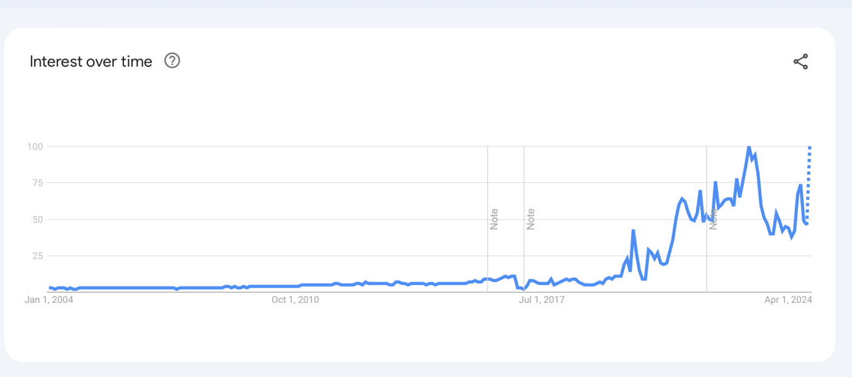Click the "Interest over time" heading
Screen dimensions: 852x377
(x=91, y=62)
